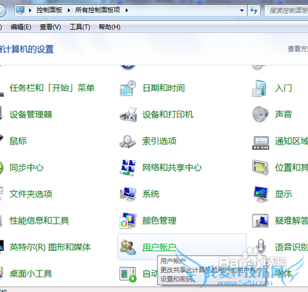Click the control panel icon in address bar
The height and width of the screenshot is (292, 308).
click(x=20, y=10)
